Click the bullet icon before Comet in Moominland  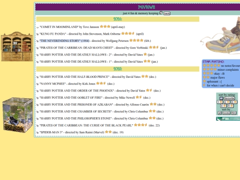pyautogui.click(x=37, y=27)
